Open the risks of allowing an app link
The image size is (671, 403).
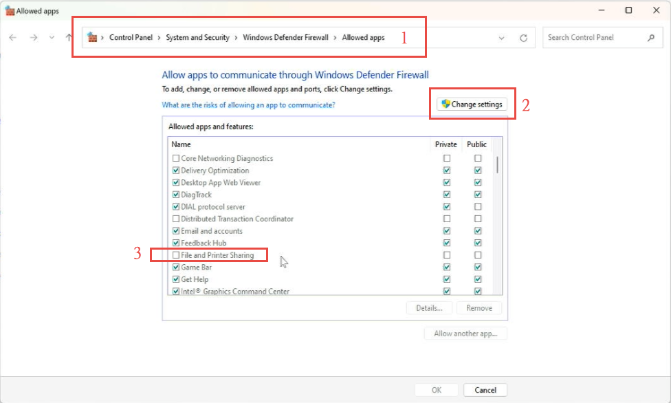248,105
